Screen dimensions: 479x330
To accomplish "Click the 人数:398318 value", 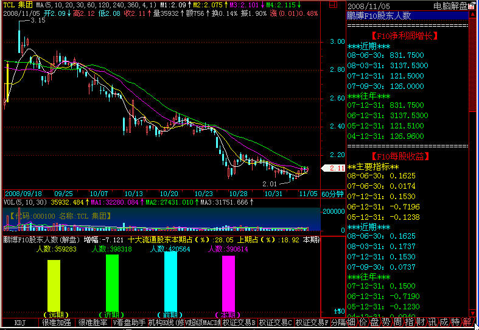I will click(x=112, y=249).
